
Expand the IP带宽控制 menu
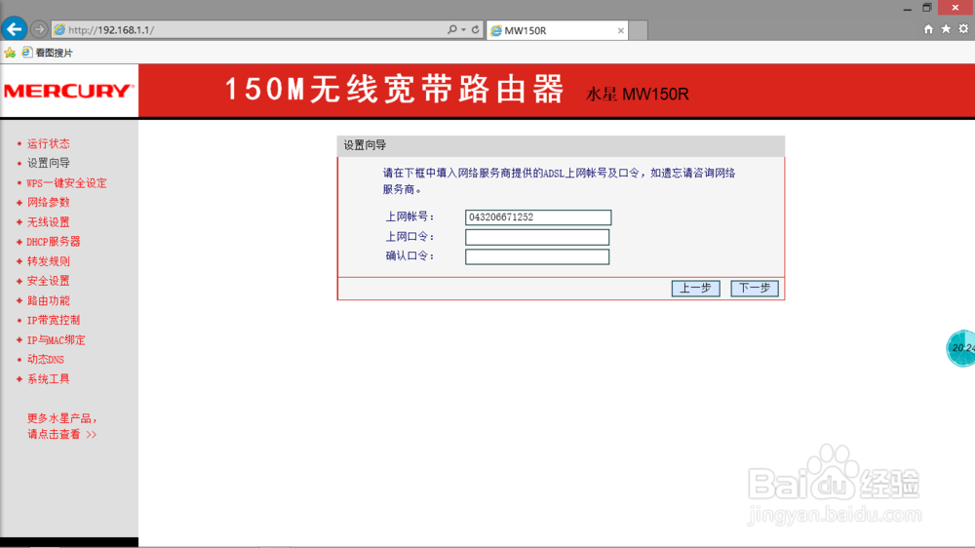(x=54, y=321)
